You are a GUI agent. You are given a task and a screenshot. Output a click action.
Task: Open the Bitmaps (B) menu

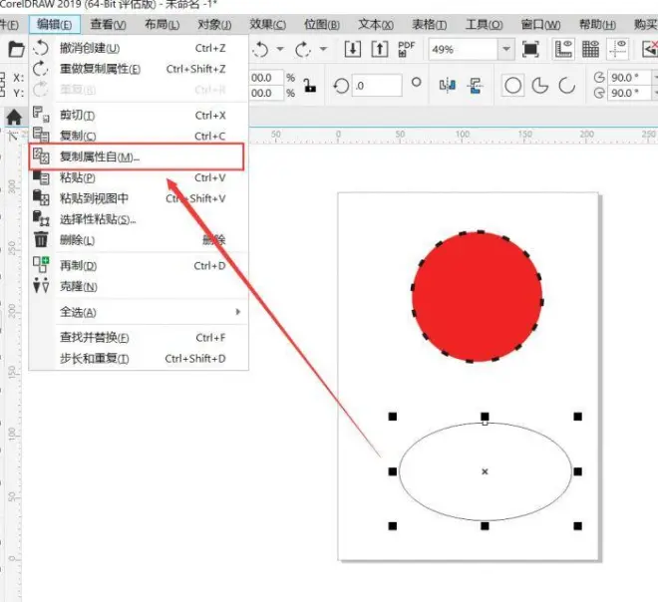pyautogui.click(x=322, y=25)
